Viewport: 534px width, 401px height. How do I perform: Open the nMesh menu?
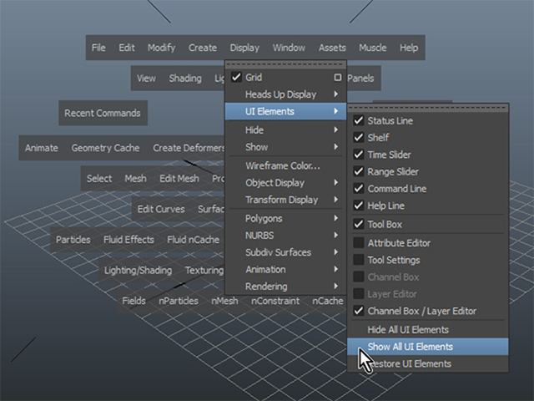224,301
